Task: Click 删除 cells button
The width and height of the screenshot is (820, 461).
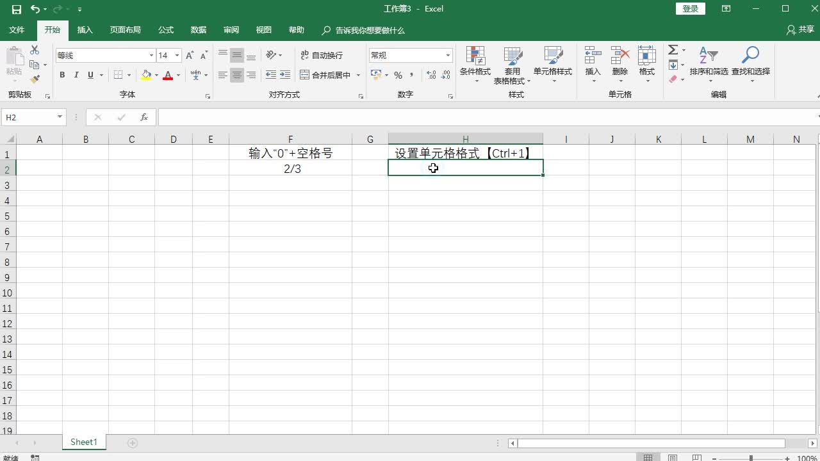Action: (620, 65)
